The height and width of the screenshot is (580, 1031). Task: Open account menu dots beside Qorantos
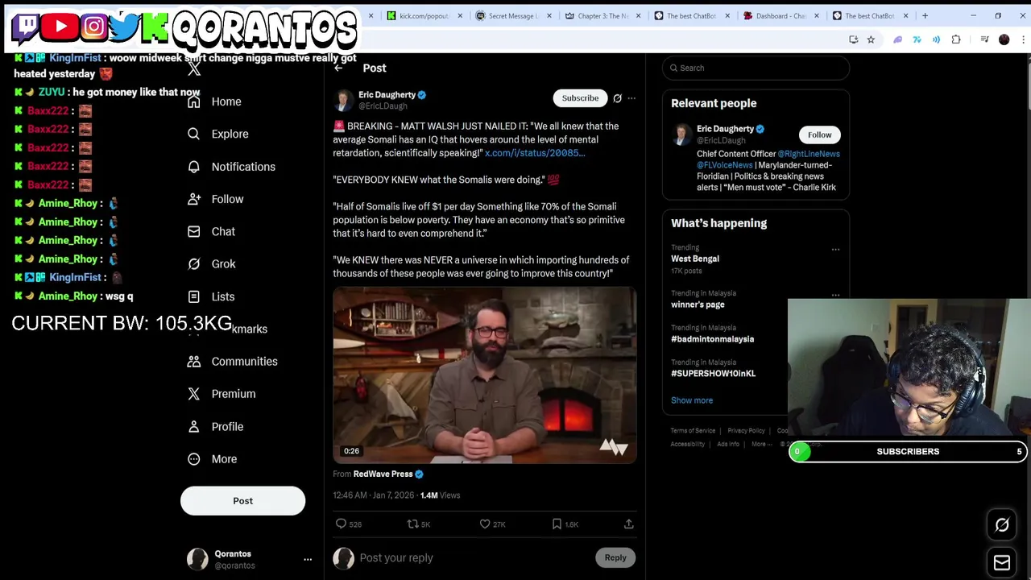tap(308, 559)
